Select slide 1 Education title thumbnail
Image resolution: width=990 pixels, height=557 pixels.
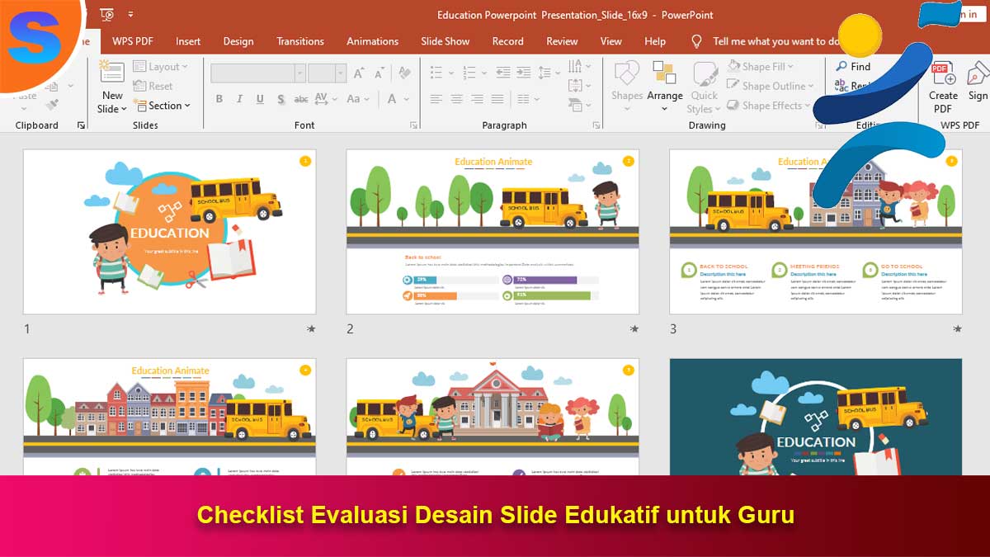170,232
